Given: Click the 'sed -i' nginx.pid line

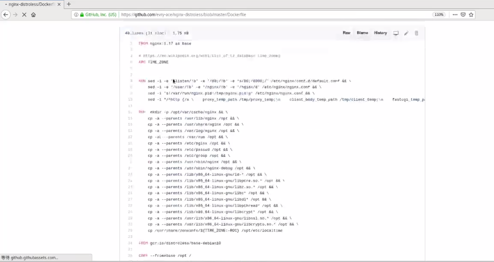Looking at the screenshot, I should coord(231,93).
